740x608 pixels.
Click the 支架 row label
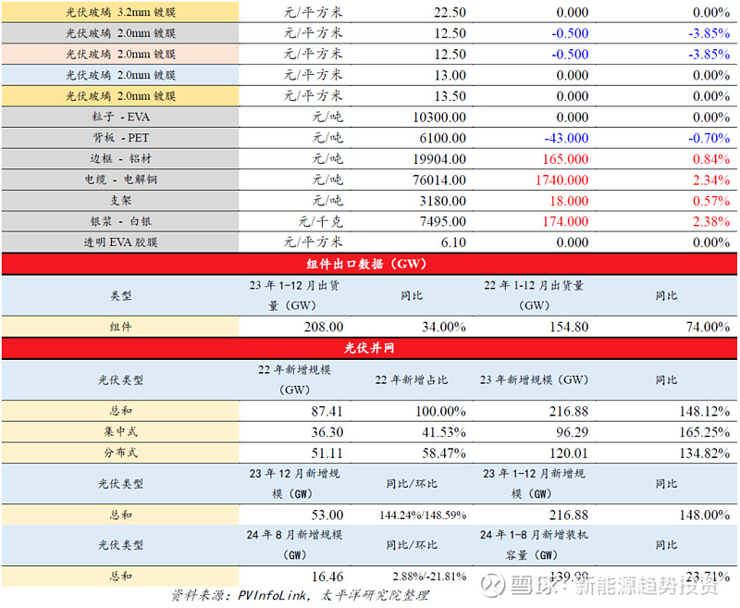(x=120, y=200)
